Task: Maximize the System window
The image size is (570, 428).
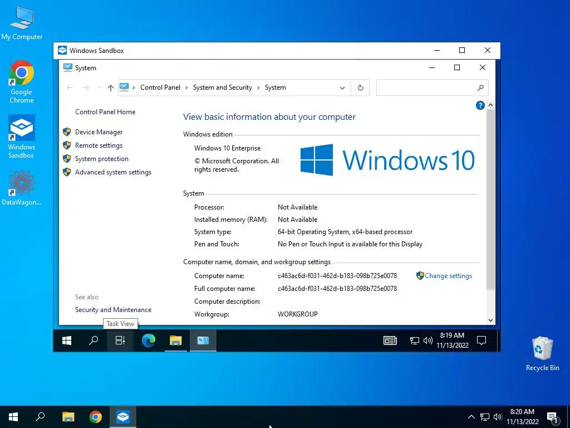Action: [457, 67]
